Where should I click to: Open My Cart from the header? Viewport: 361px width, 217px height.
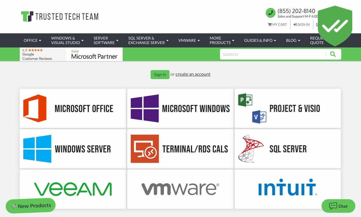click(x=277, y=25)
